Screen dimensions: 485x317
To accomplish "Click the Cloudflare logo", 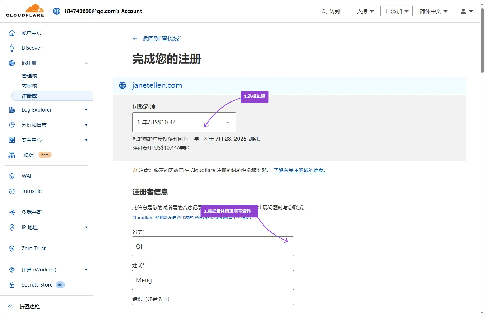I will click(x=25, y=11).
